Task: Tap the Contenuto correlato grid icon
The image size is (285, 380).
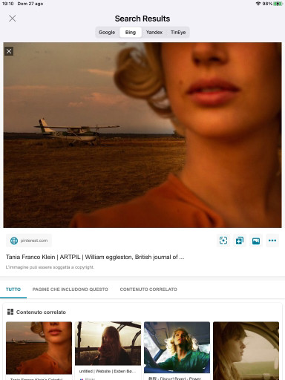Action: tap(10, 312)
